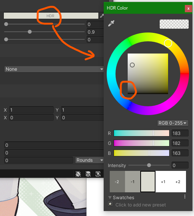Collapse the Swatches section
The height and width of the screenshot is (216, 194).
coord(110,198)
